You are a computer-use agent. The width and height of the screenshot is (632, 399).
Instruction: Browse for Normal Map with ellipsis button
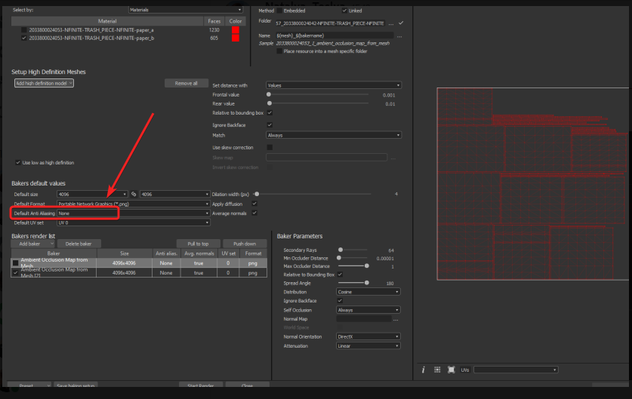[396, 319]
